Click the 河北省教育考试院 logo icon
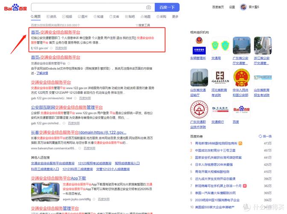Viewport: 287px width, 214px height. 220,77
